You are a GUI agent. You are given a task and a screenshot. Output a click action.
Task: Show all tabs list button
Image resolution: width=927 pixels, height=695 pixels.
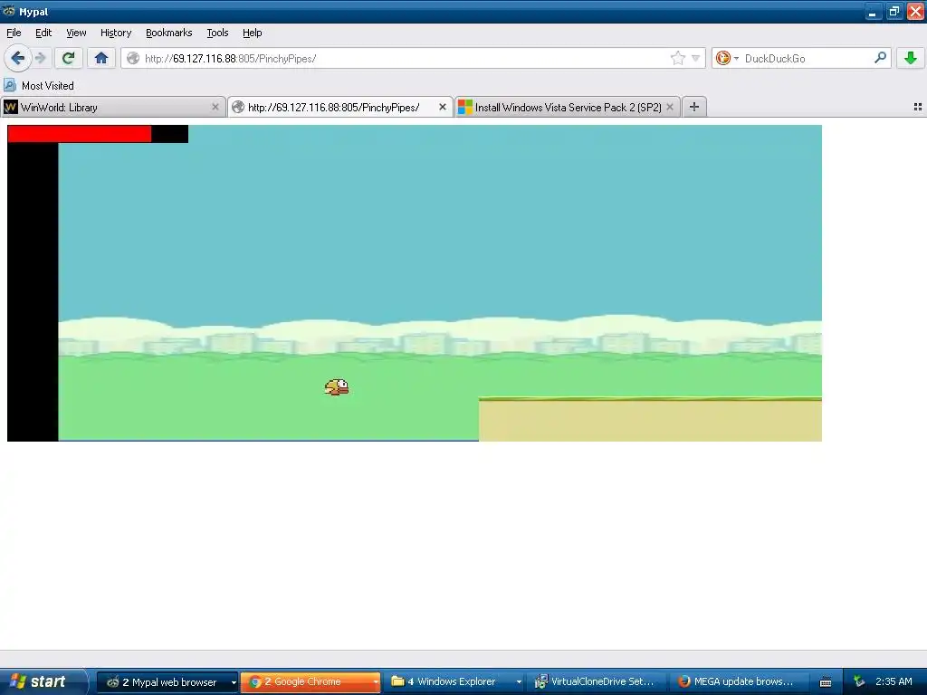(918, 107)
